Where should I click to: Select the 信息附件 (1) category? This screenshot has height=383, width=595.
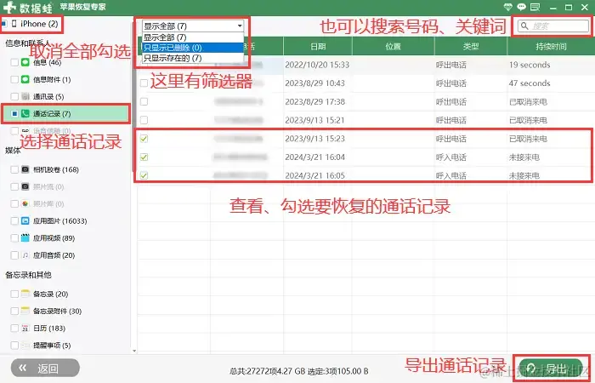(x=52, y=79)
